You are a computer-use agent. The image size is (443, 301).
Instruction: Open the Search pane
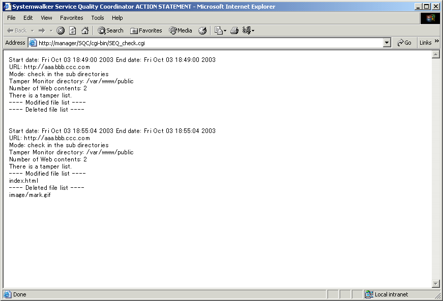[x=110, y=30]
